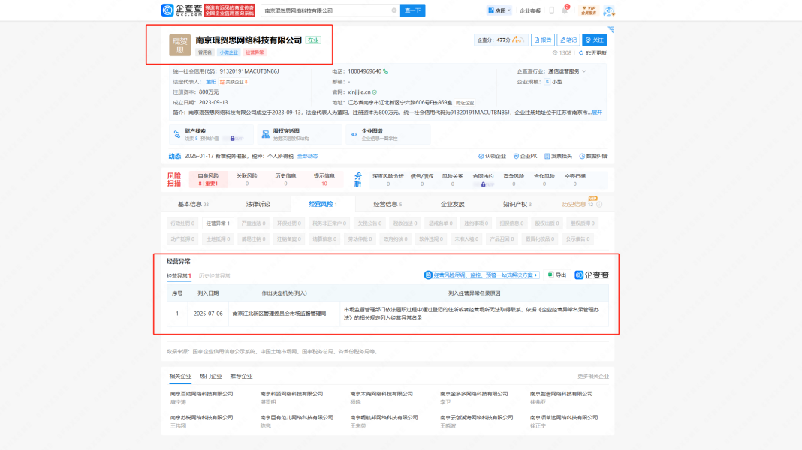This screenshot has height=450, width=802.
Task: Select the 经营异常 1 filter chip
Action: pyautogui.click(x=217, y=223)
